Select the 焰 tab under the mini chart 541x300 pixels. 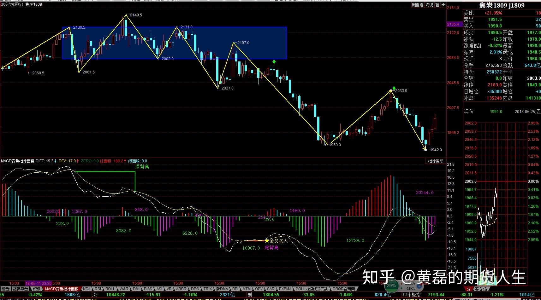tap(485, 289)
